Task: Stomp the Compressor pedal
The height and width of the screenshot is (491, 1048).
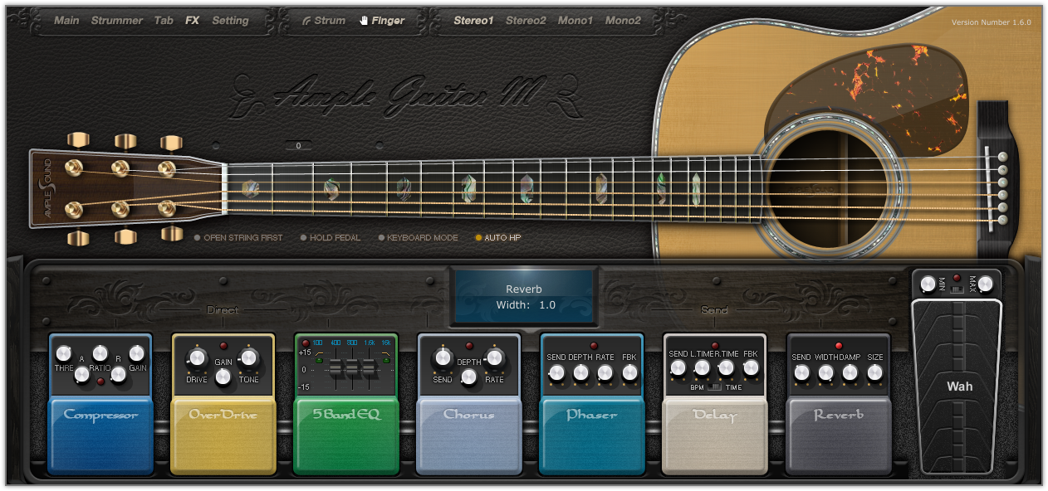Action: 100,435
